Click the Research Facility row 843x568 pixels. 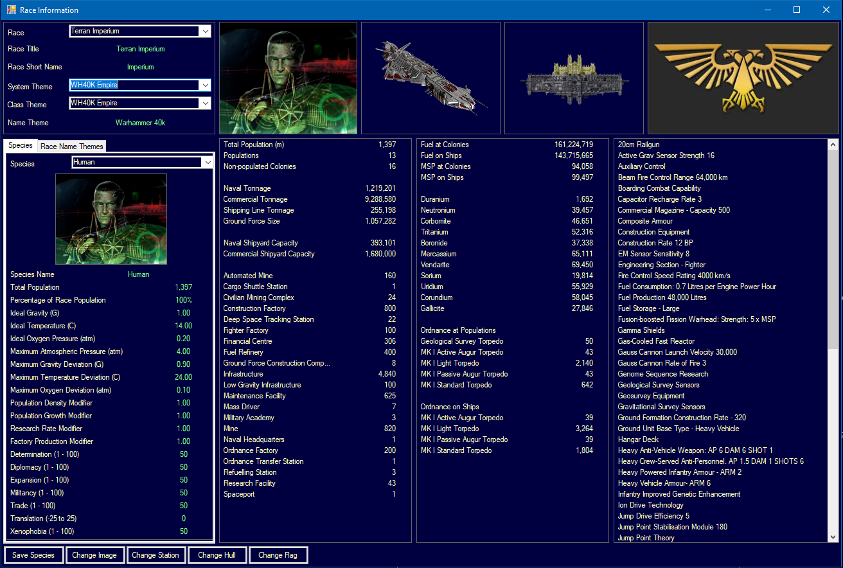[x=310, y=483]
